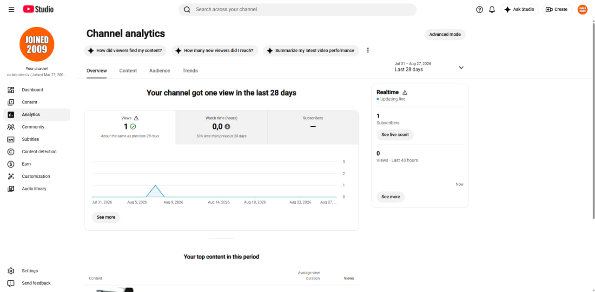Viewport: 595px width, 292px height.
Task: Open Customization in the sidebar
Action: (x=37, y=176)
